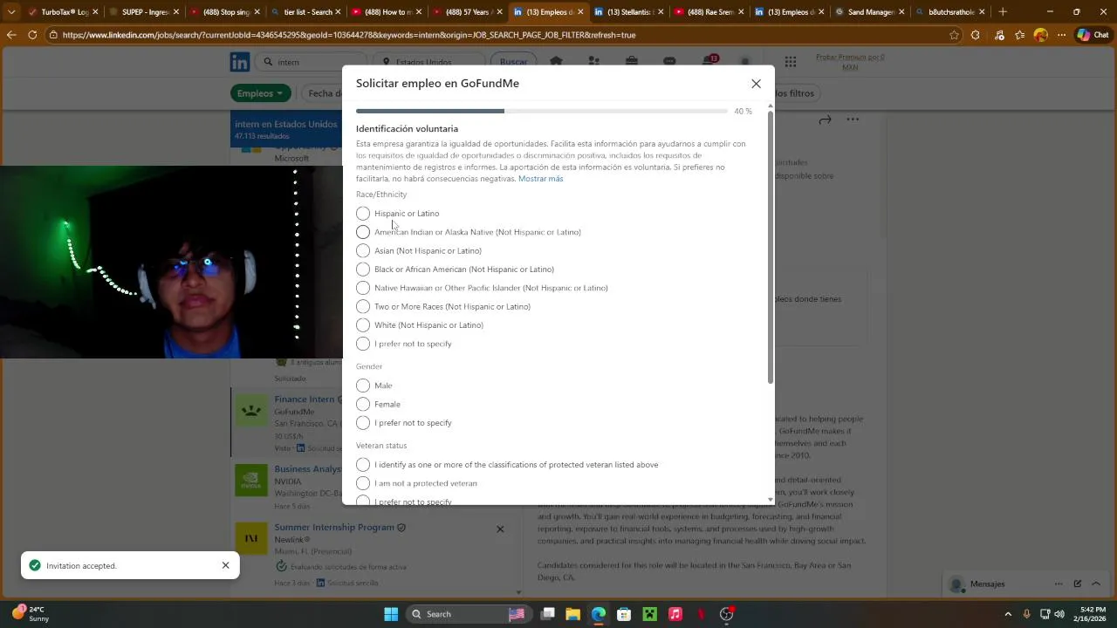Select I am not a protected veteran
The width and height of the screenshot is (1117, 628).
[x=363, y=483]
